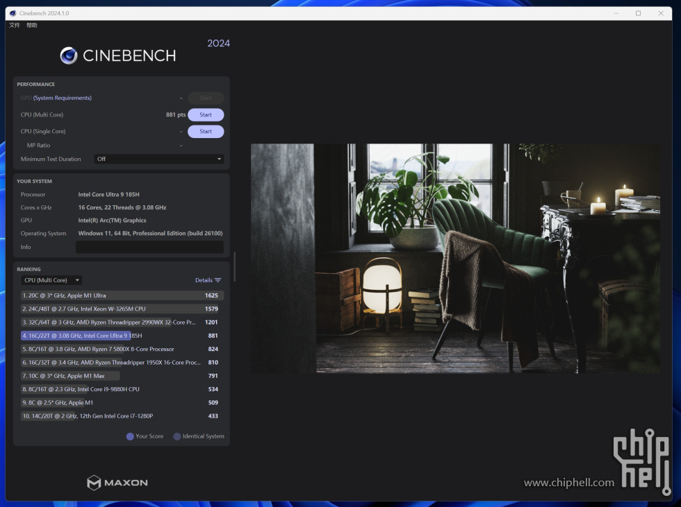
Task: Click the PERFORMANCE section heading
Action: (35, 85)
